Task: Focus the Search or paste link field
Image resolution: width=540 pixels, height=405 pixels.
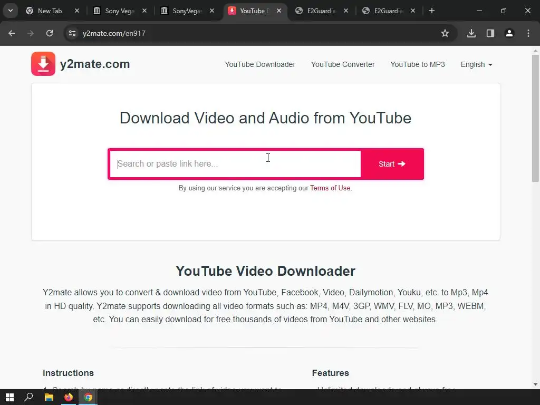Action: (235, 164)
